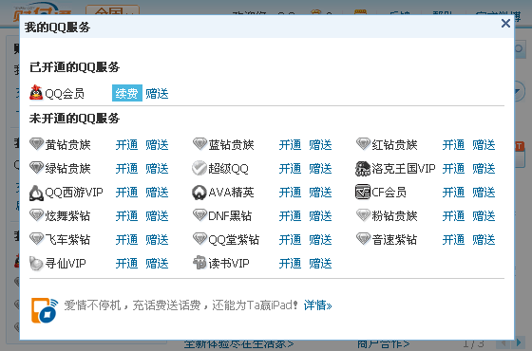Click the 读书VIP icon
This screenshot has height=351, width=532.
tap(199, 263)
